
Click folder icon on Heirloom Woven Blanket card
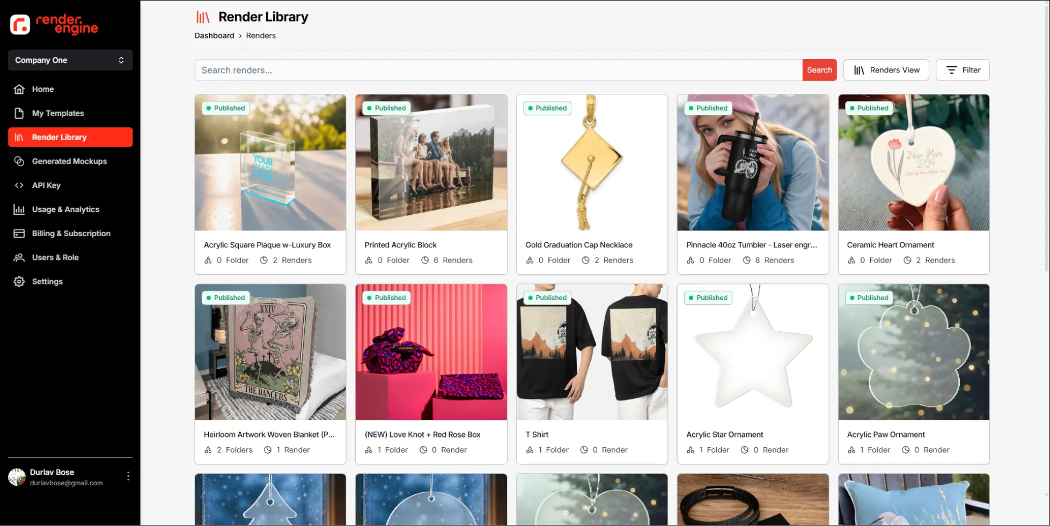click(x=208, y=450)
